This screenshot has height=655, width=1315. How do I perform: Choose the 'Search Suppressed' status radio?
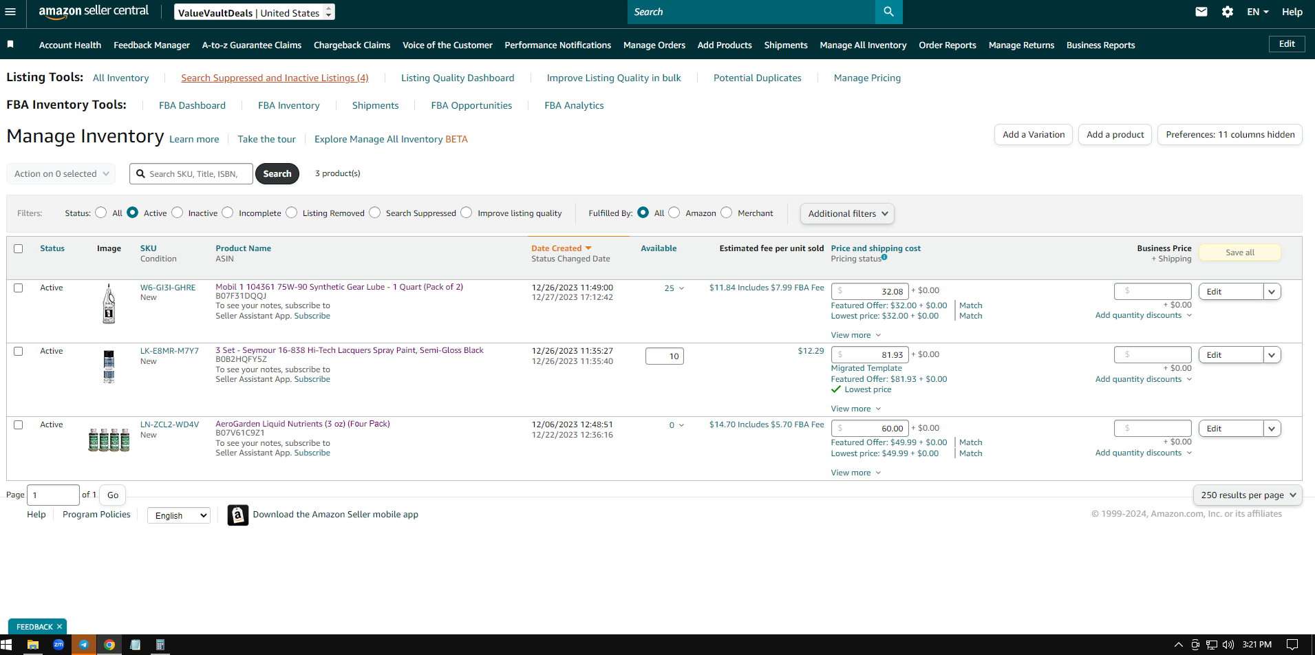point(375,213)
